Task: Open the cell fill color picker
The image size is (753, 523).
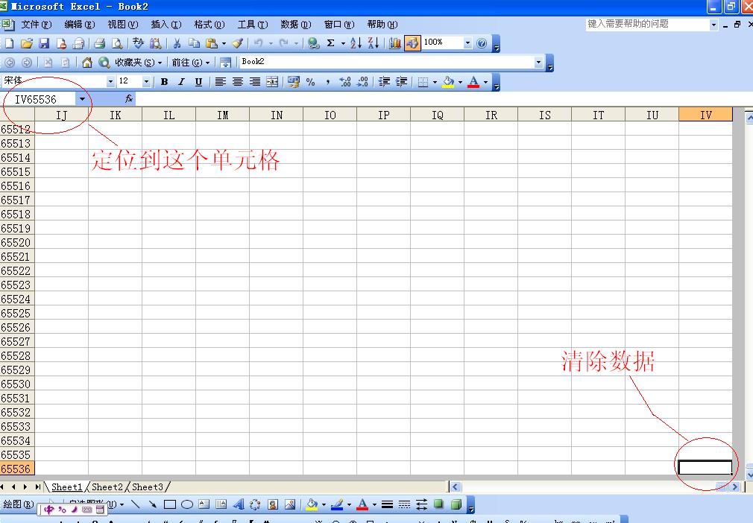Action: pos(448,82)
